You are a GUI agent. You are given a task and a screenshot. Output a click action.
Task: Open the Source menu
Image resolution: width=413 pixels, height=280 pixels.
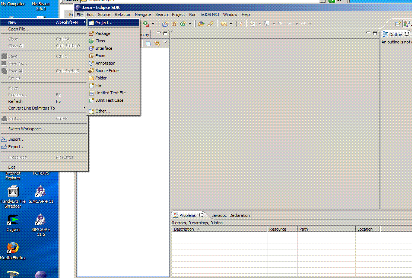(104, 14)
